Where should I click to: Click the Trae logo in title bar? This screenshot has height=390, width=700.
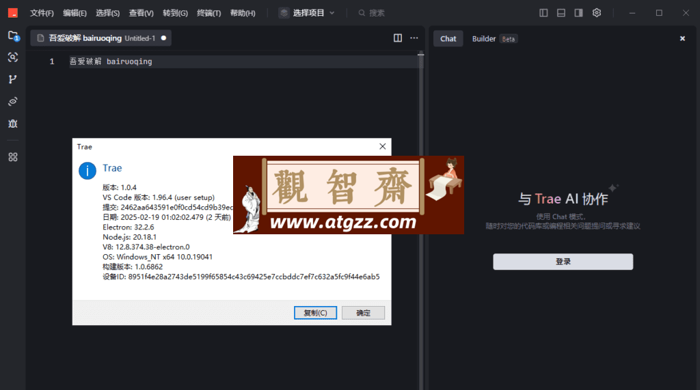coord(13,13)
